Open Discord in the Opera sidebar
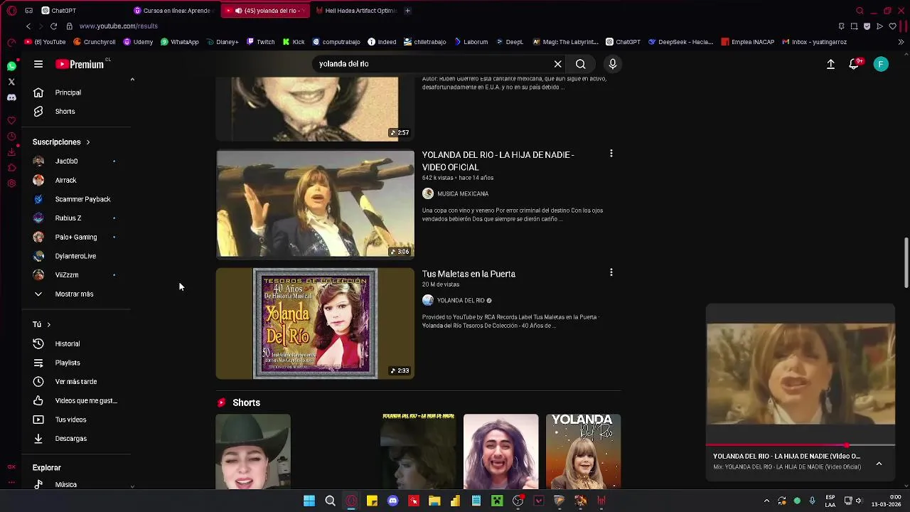The image size is (910, 512). click(11, 97)
